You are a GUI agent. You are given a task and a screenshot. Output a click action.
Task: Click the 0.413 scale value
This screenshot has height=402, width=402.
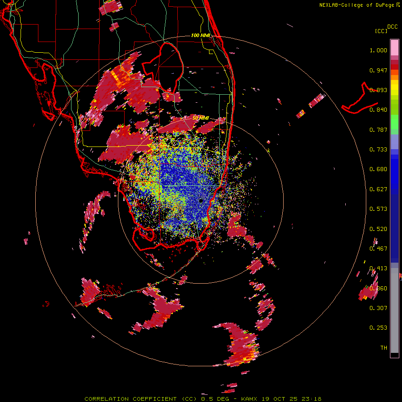click(x=378, y=268)
